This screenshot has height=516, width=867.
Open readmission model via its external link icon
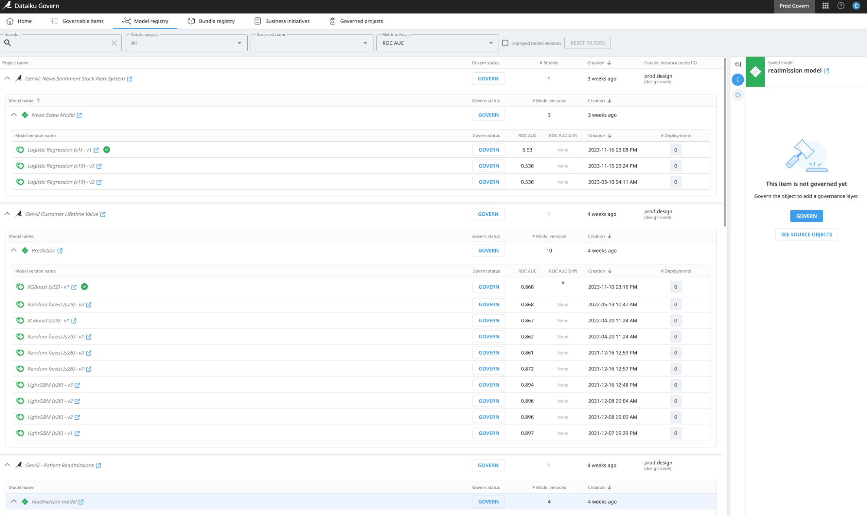tap(827, 71)
